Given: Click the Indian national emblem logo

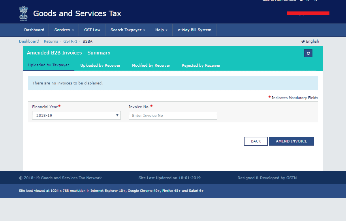Looking at the screenshot, I should coord(23,14).
